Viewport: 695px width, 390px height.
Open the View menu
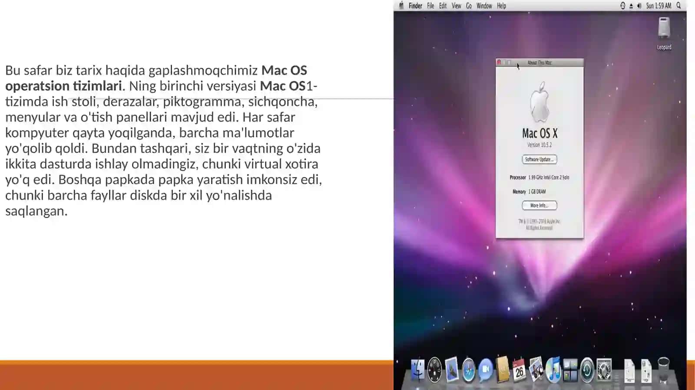point(456,6)
